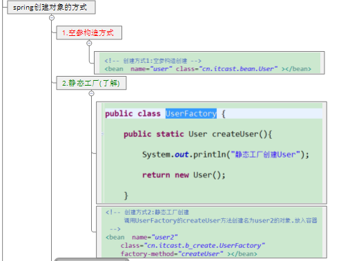Click the System.out.println code line
Viewport: 350px width, 261px height.
(x=226, y=155)
